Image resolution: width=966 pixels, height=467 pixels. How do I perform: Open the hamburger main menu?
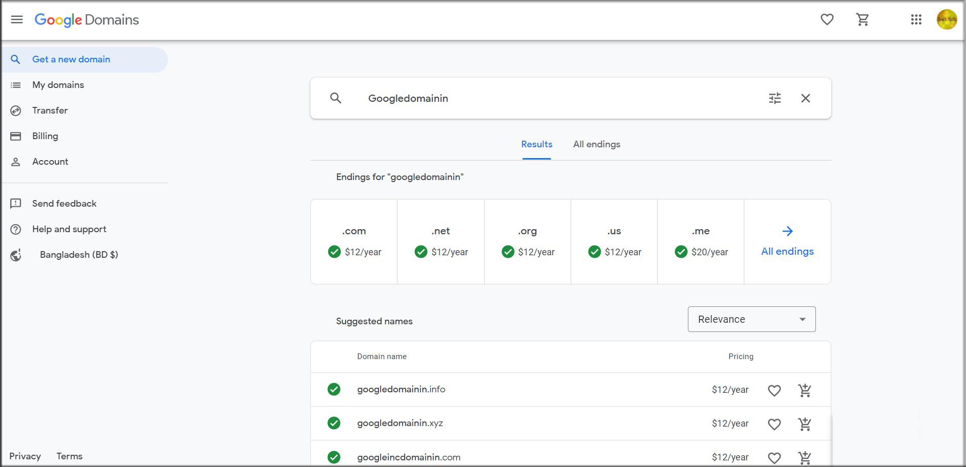[x=17, y=19]
